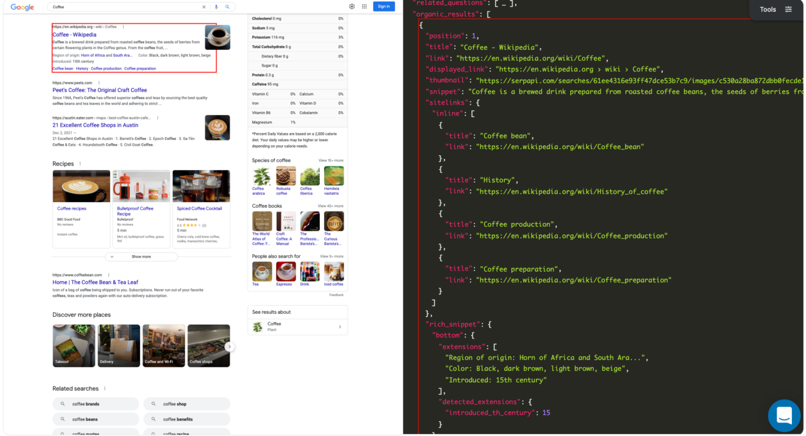Image resolution: width=806 pixels, height=436 pixels.
Task: Click the coffee cup thumbnail beside Wikipedia result
Action: point(217,37)
